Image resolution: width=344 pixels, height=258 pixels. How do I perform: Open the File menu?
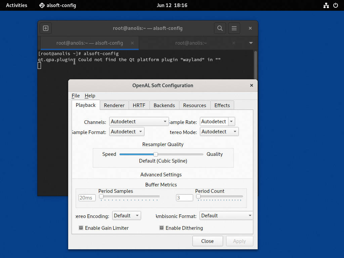click(76, 96)
